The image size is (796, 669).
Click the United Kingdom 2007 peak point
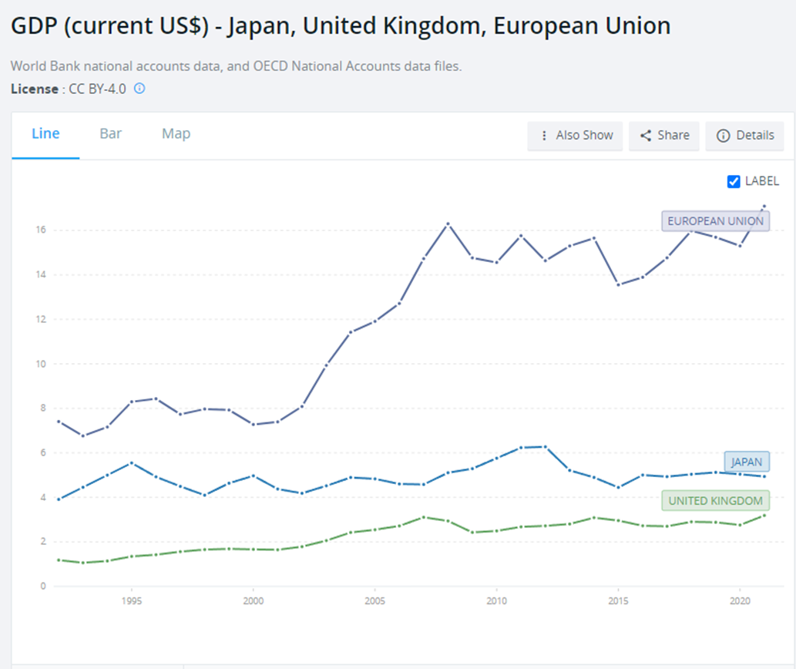423,517
